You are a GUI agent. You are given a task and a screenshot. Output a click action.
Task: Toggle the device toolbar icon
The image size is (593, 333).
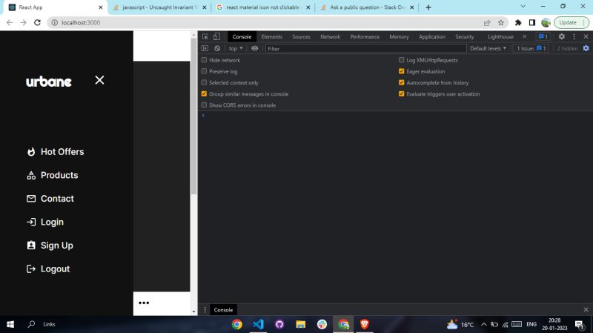click(x=216, y=36)
